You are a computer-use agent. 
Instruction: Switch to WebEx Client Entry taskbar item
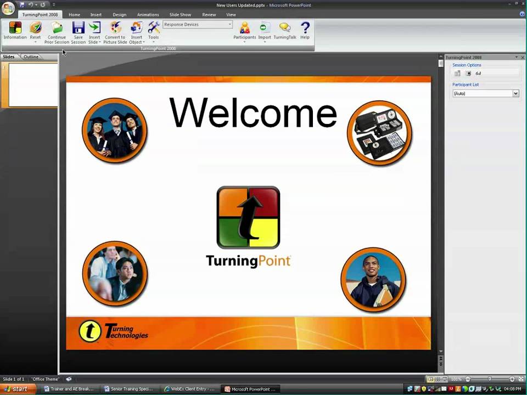click(x=190, y=389)
